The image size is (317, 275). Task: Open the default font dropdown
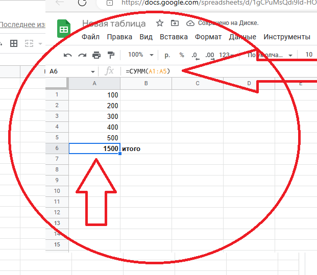tap(270, 55)
